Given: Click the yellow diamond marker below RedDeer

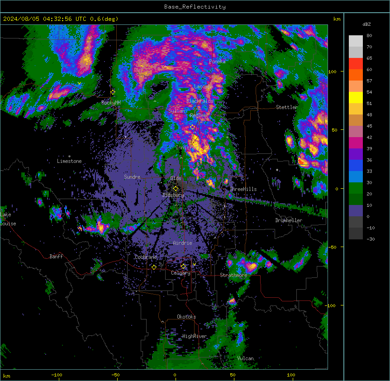Looking at the screenshot, I should coord(192,127).
